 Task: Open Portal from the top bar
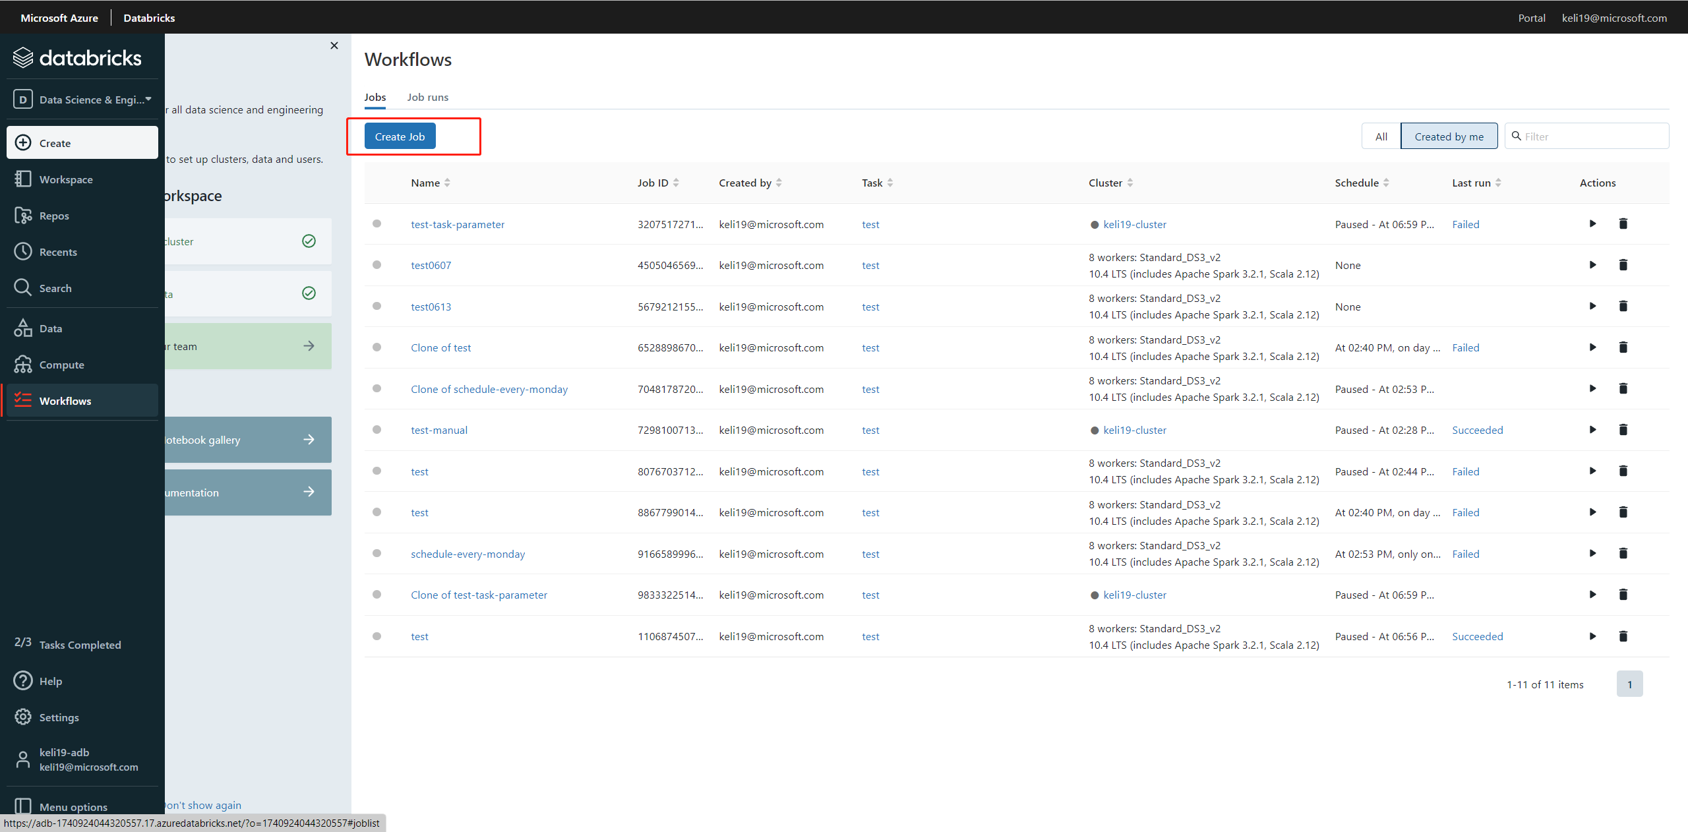[x=1531, y=18]
